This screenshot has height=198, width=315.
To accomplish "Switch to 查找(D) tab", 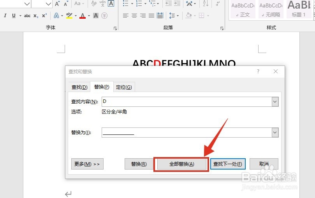I will (x=79, y=87).
